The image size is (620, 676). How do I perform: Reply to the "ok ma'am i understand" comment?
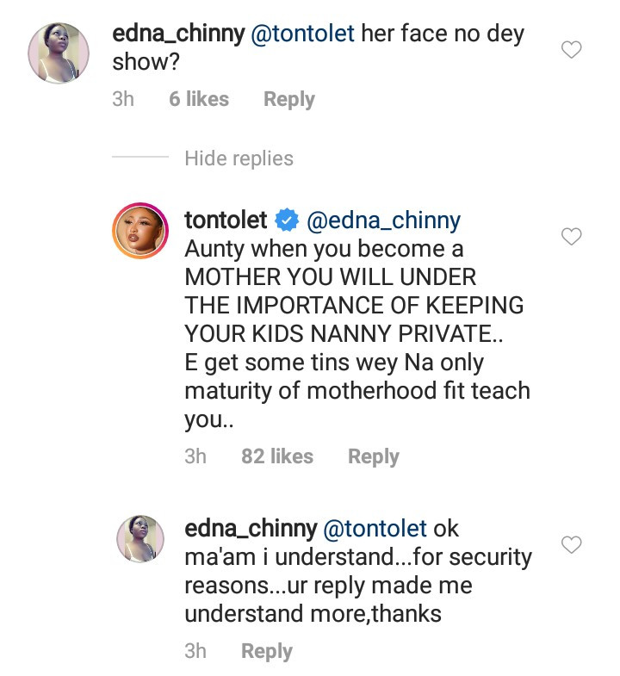[x=266, y=652]
